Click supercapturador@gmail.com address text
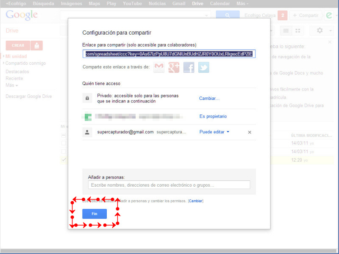339x254 pixels. pyautogui.click(x=125, y=132)
